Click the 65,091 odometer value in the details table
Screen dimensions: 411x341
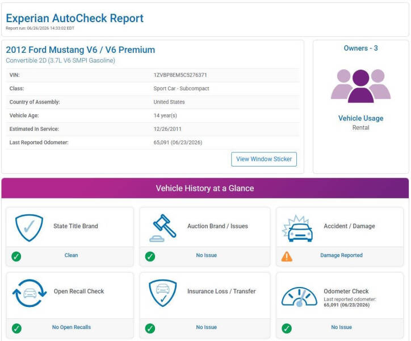tap(178, 142)
